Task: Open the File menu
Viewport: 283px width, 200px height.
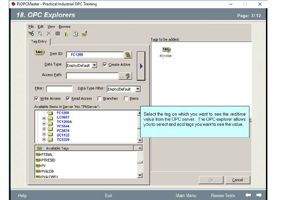Action: [x=31, y=26]
